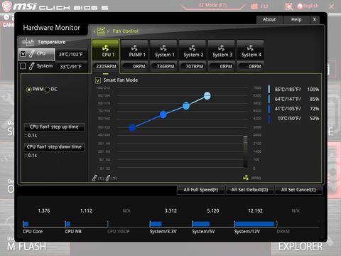Click the RPM fan icon below graph

246,178
